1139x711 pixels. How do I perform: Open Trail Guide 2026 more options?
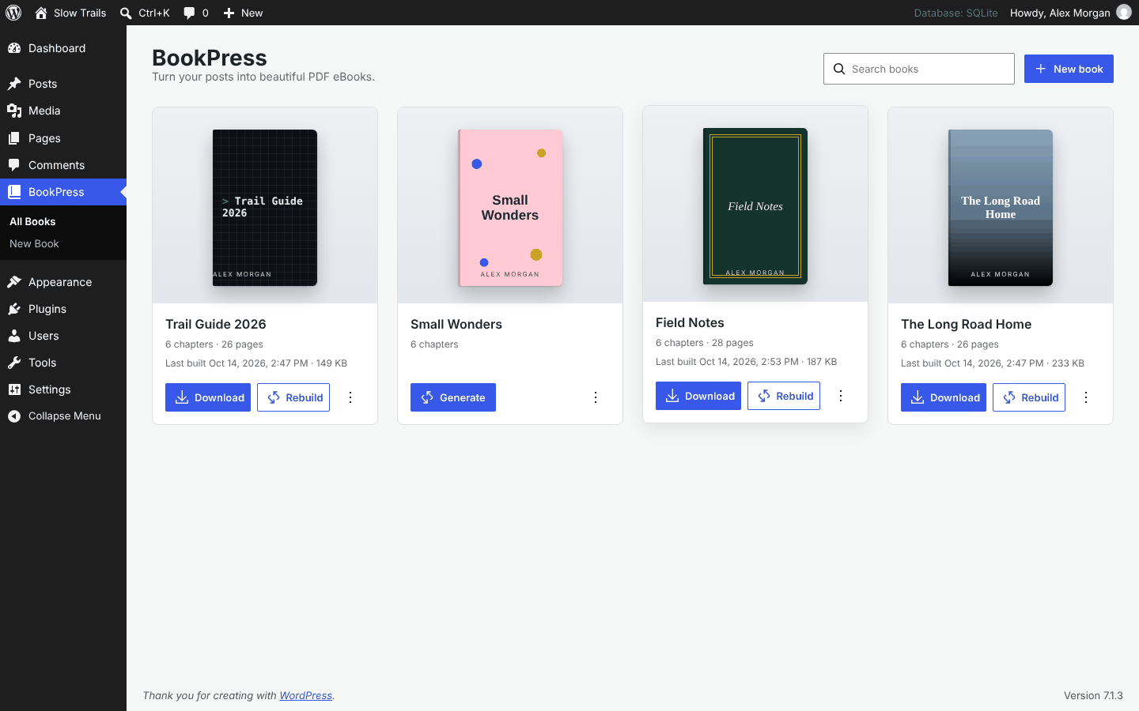click(350, 397)
